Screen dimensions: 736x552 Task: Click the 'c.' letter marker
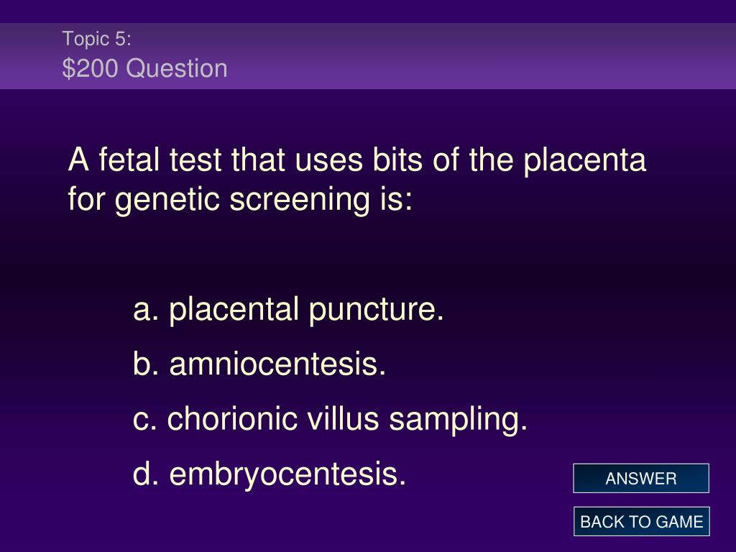click(145, 420)
